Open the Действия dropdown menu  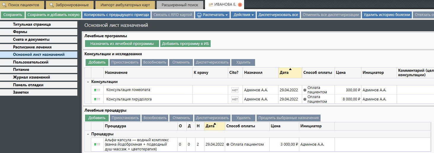point(244,15)
